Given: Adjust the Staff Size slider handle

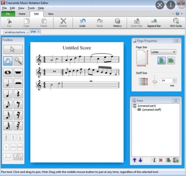Looking at the screenshot, I should [155, 82].
